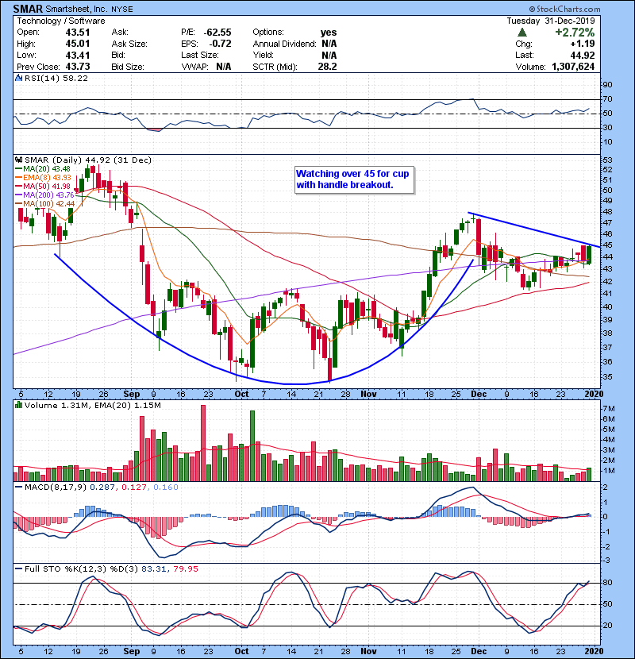This screenshot has width=635, height=659.
Task: Select the Open value 43.51
Action: 78,33
